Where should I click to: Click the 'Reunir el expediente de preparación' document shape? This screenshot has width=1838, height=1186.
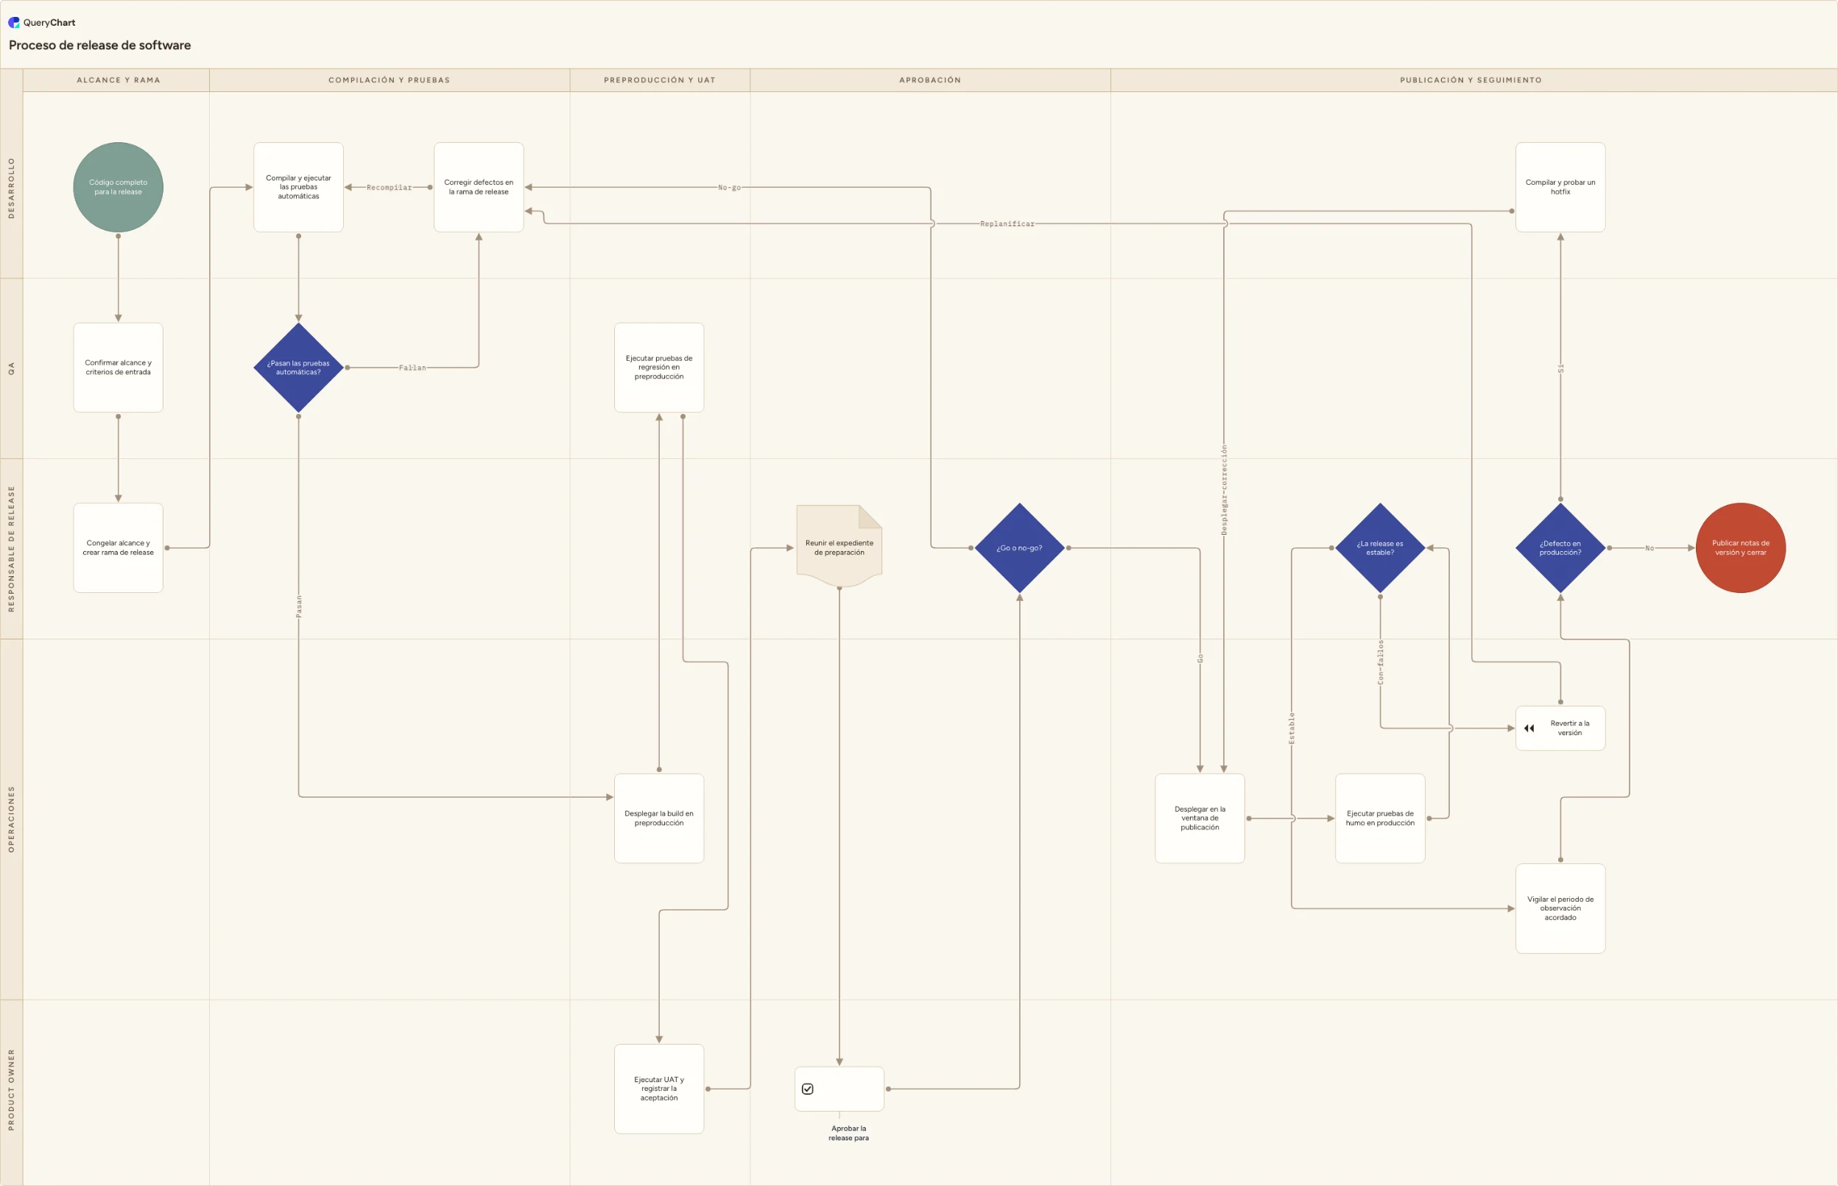(x=839, y=546)
